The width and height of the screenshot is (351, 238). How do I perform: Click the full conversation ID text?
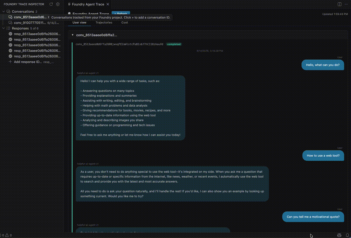pos(119,44)
